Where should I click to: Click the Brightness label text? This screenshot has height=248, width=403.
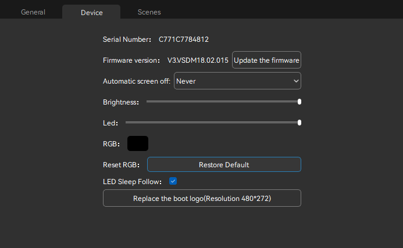pos(120,102)
